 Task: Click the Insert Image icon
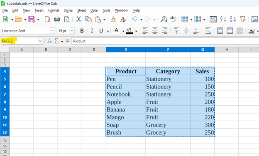click(x=254, y=19)
